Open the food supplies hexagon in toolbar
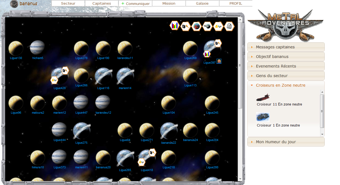The image size is (340, 185). click(x=185, y=26)
